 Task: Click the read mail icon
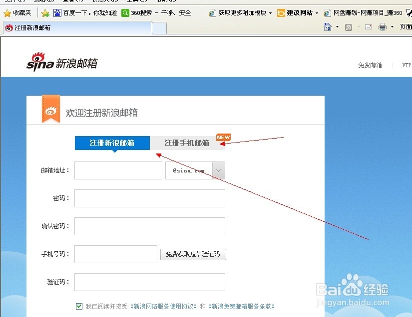369,27
